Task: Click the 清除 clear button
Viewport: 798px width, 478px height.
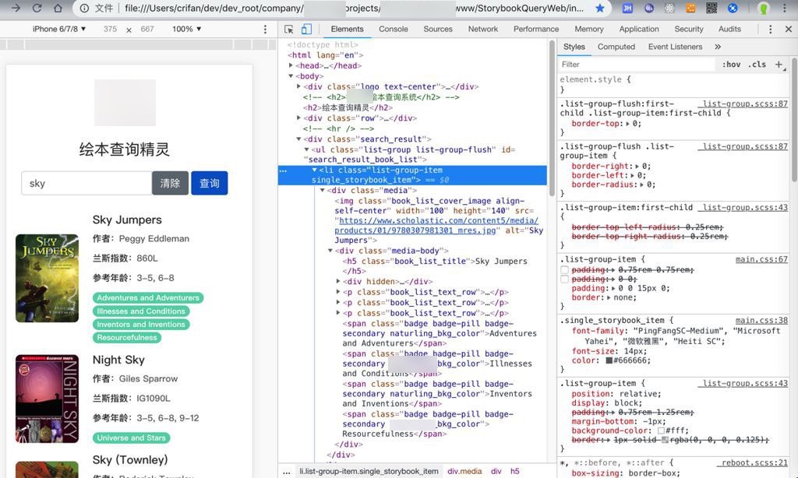Action: click(x=170, y=183)
